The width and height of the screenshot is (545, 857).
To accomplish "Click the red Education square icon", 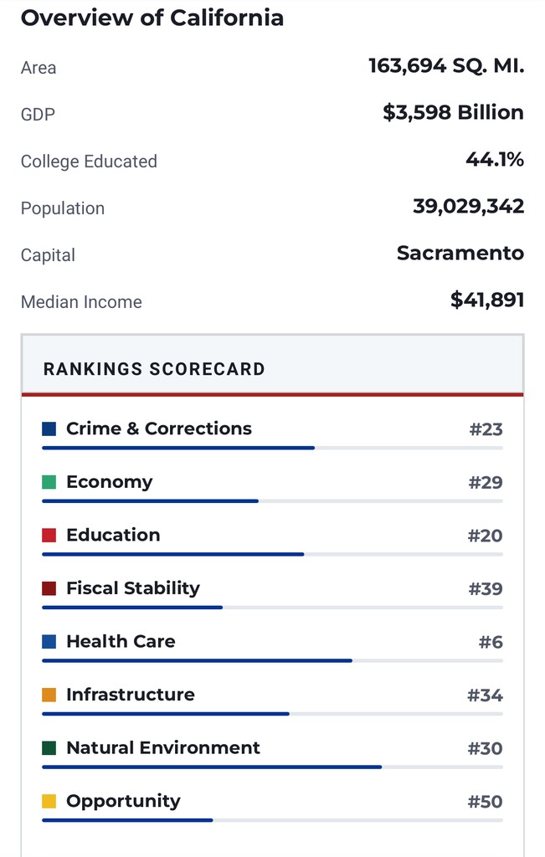I will [x=49, y=535].
